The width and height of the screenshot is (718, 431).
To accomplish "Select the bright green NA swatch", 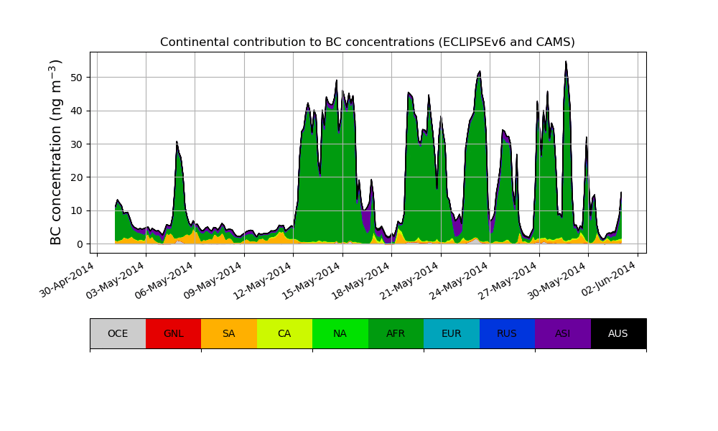I will tap(340, 333).
